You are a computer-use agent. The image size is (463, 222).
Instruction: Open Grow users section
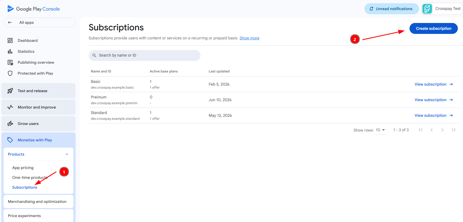point(38,124)
